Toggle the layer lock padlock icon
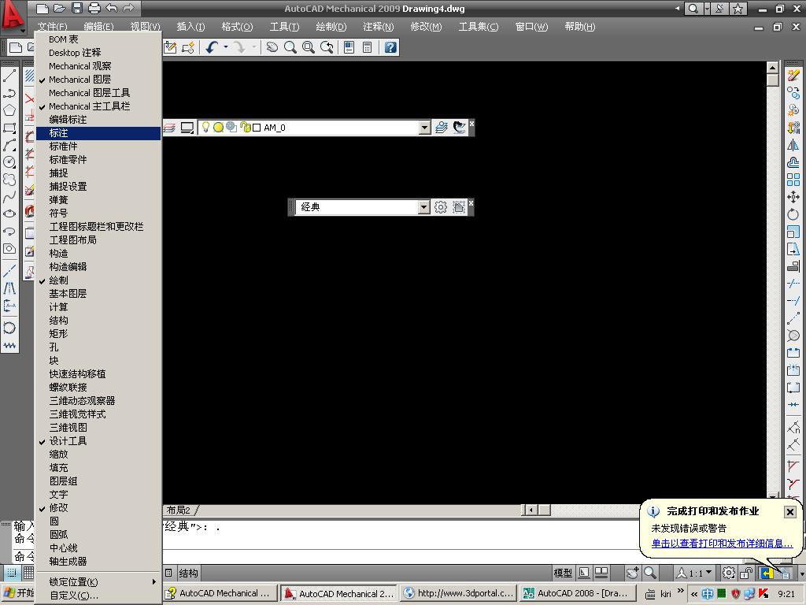 pos(246,127)
